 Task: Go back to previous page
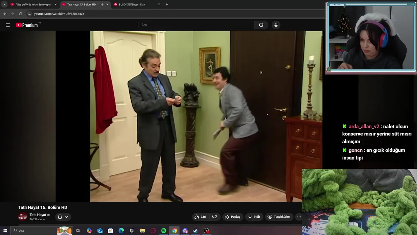click(x=5, y=14)
